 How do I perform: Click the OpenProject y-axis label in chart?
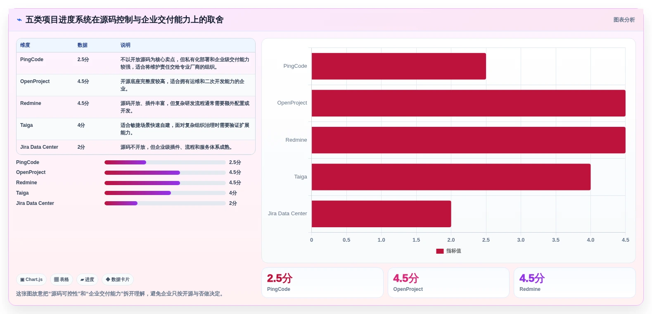[292, 103]
